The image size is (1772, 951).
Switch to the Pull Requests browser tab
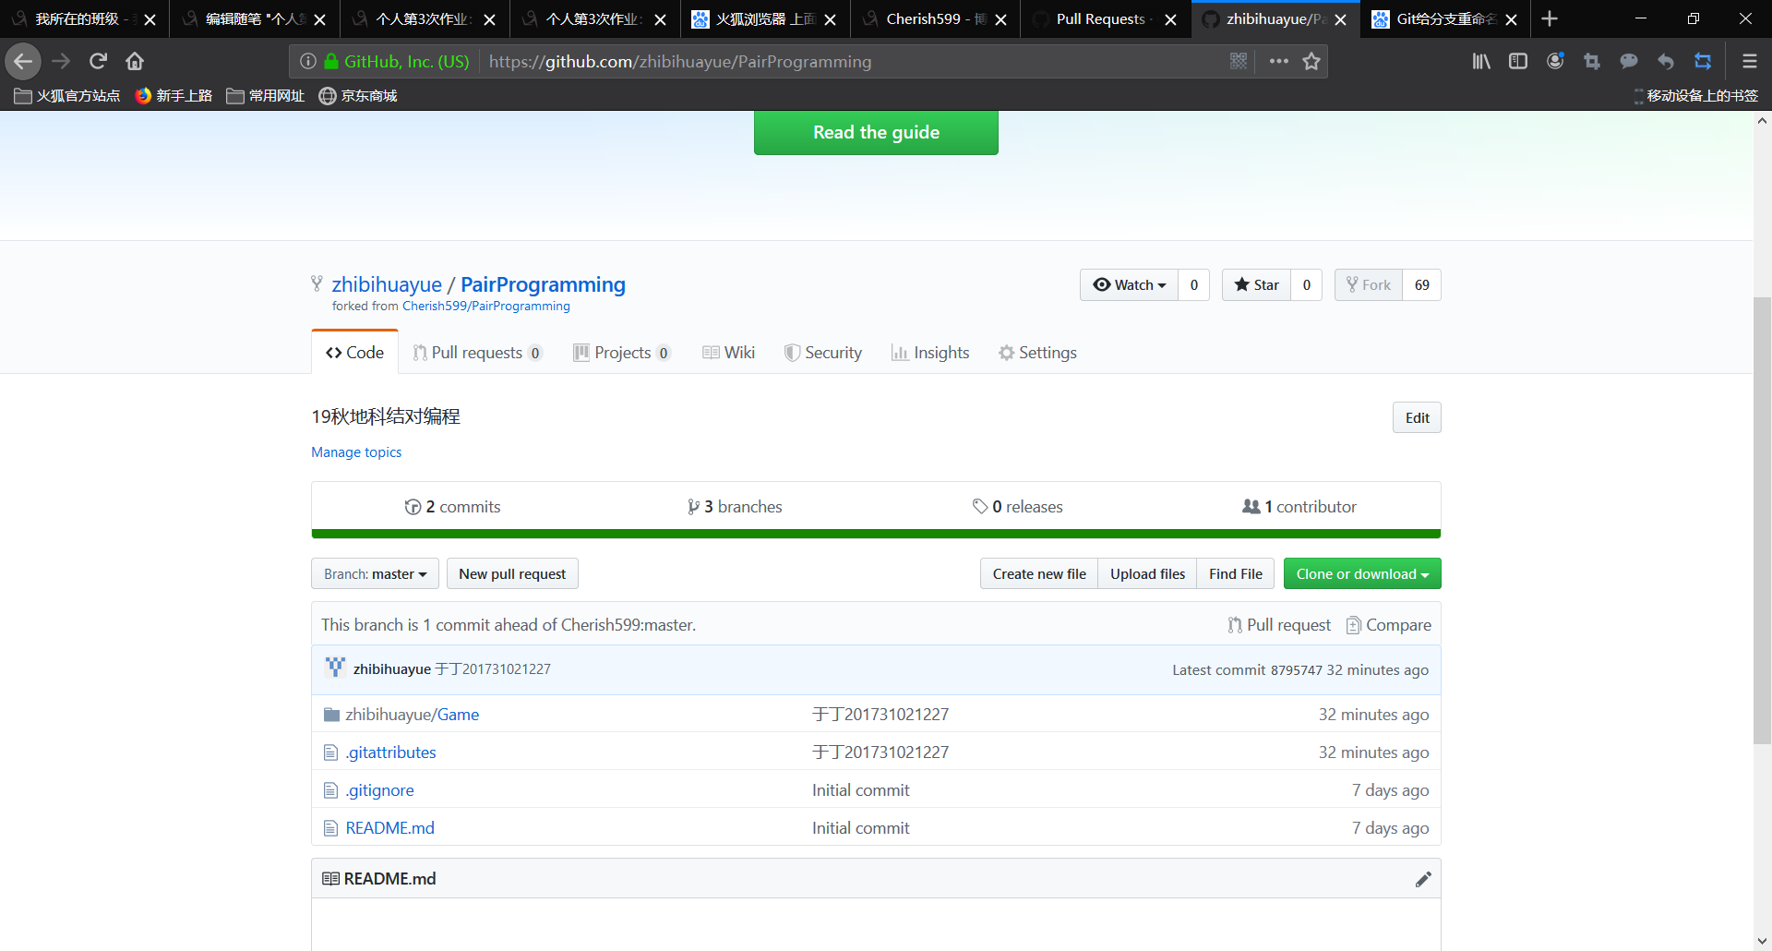(1100, 18)
